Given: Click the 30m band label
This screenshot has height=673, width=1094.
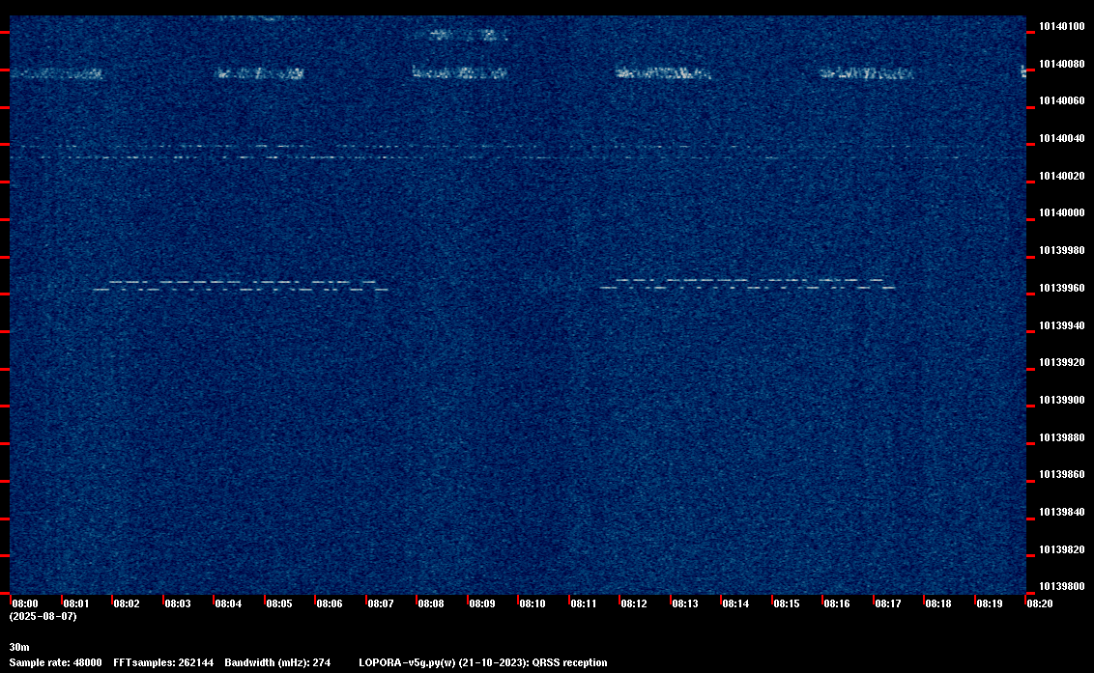Looking at the screenshot, I should (x=19, y=648).
